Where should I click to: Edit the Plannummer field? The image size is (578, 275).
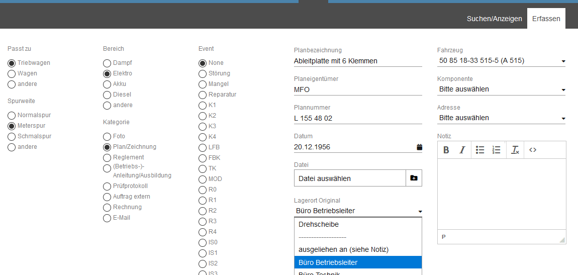tap(358, 118)
